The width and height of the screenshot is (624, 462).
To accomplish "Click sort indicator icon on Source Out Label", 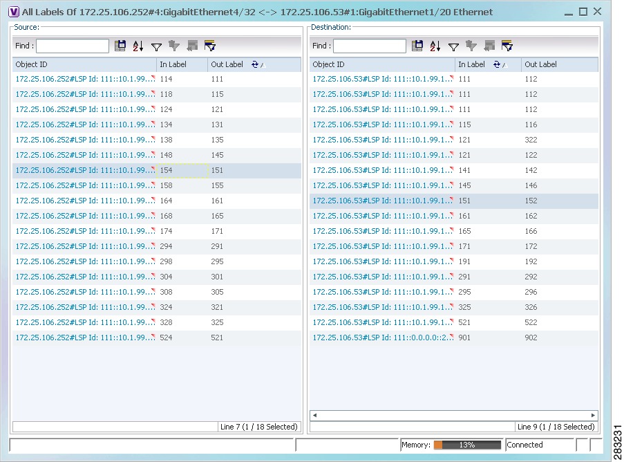I will pyautogui.click(x=258, y=64).
